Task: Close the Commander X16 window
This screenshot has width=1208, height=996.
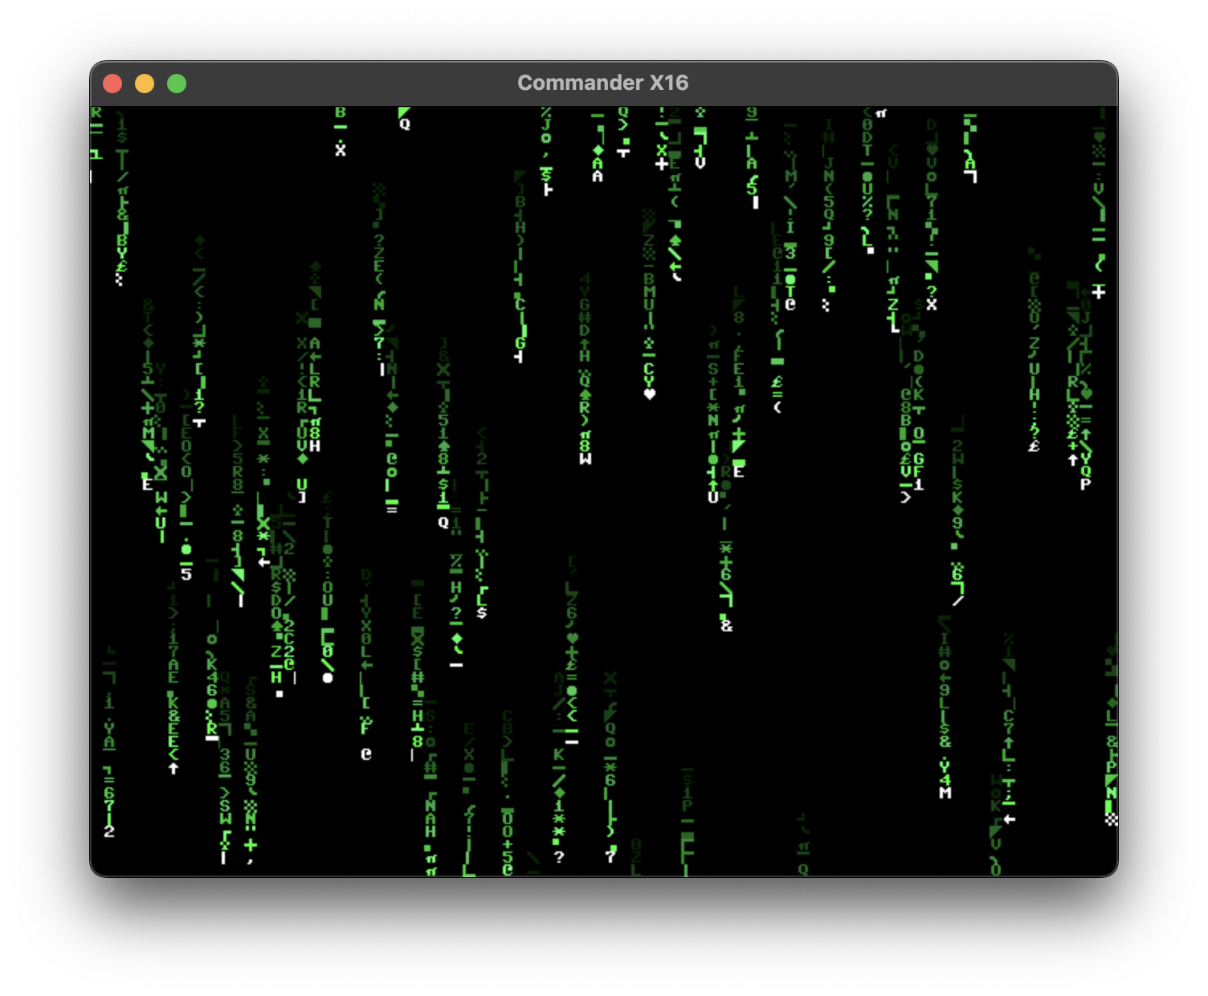Action: [112, 84]
